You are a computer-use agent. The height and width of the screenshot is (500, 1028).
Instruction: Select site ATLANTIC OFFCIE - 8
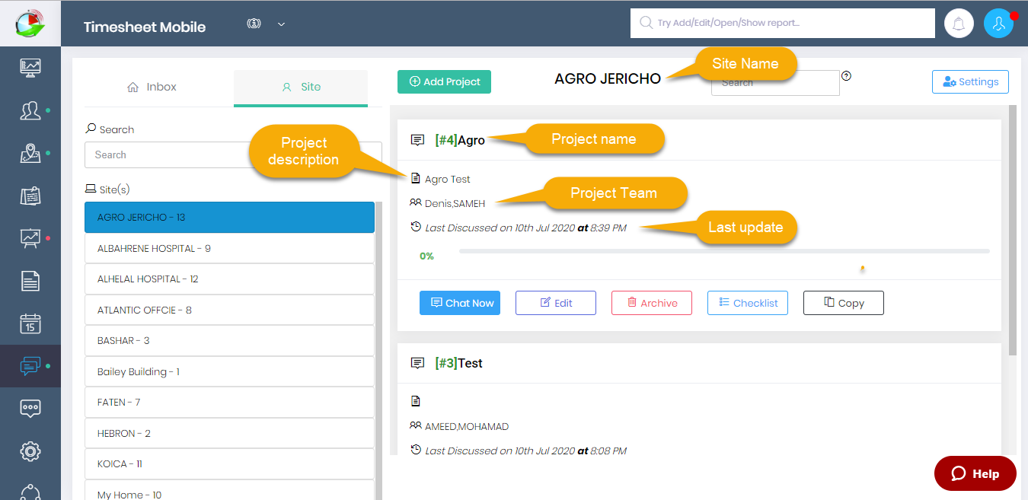229,310
